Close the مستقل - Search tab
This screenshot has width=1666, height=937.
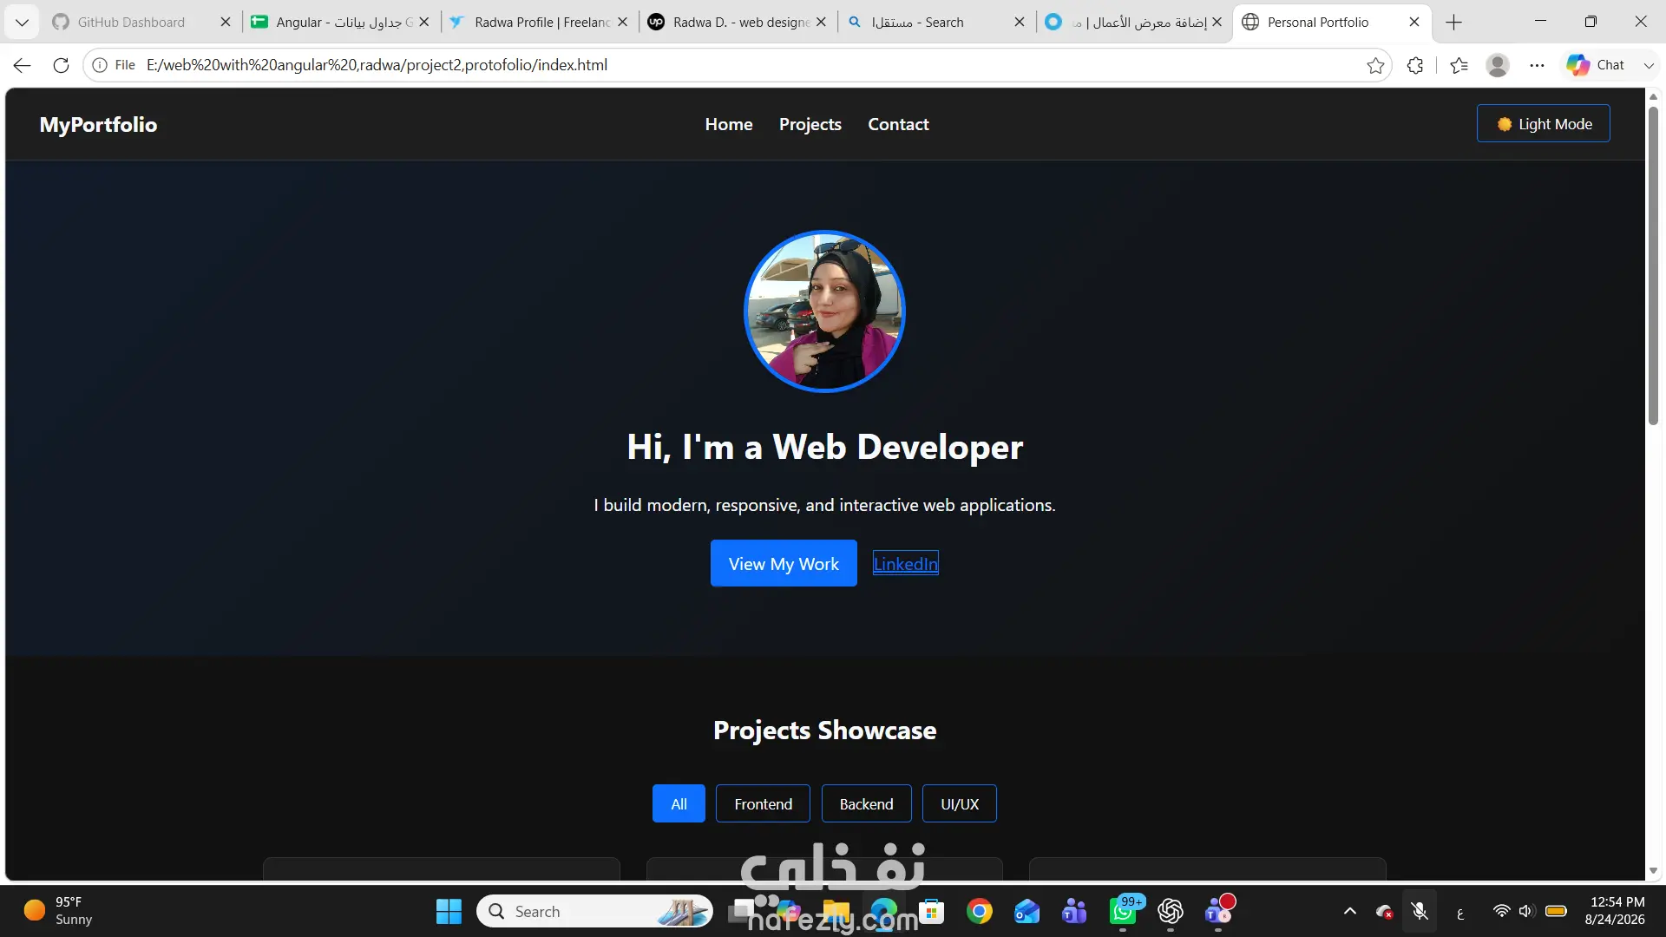tap(1020, 22)
